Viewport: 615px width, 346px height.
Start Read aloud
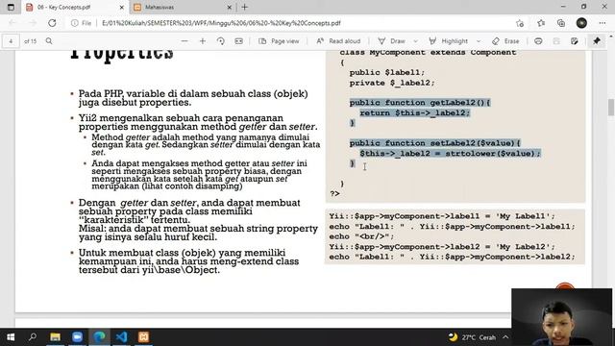coord(338,40)
